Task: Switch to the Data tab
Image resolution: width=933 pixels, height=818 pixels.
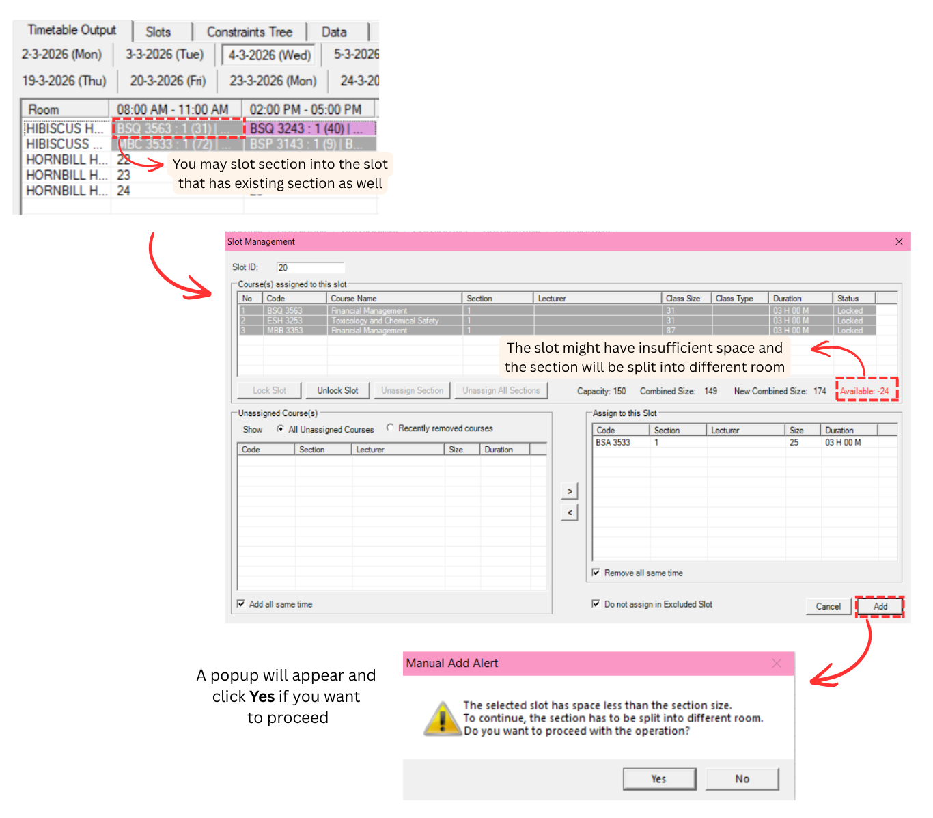Action: pos(334,32)
